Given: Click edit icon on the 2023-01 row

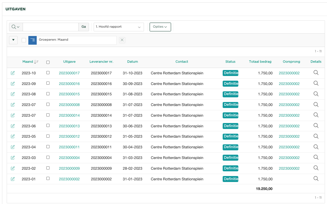Looking at the screenshot, I should [13, 179].
